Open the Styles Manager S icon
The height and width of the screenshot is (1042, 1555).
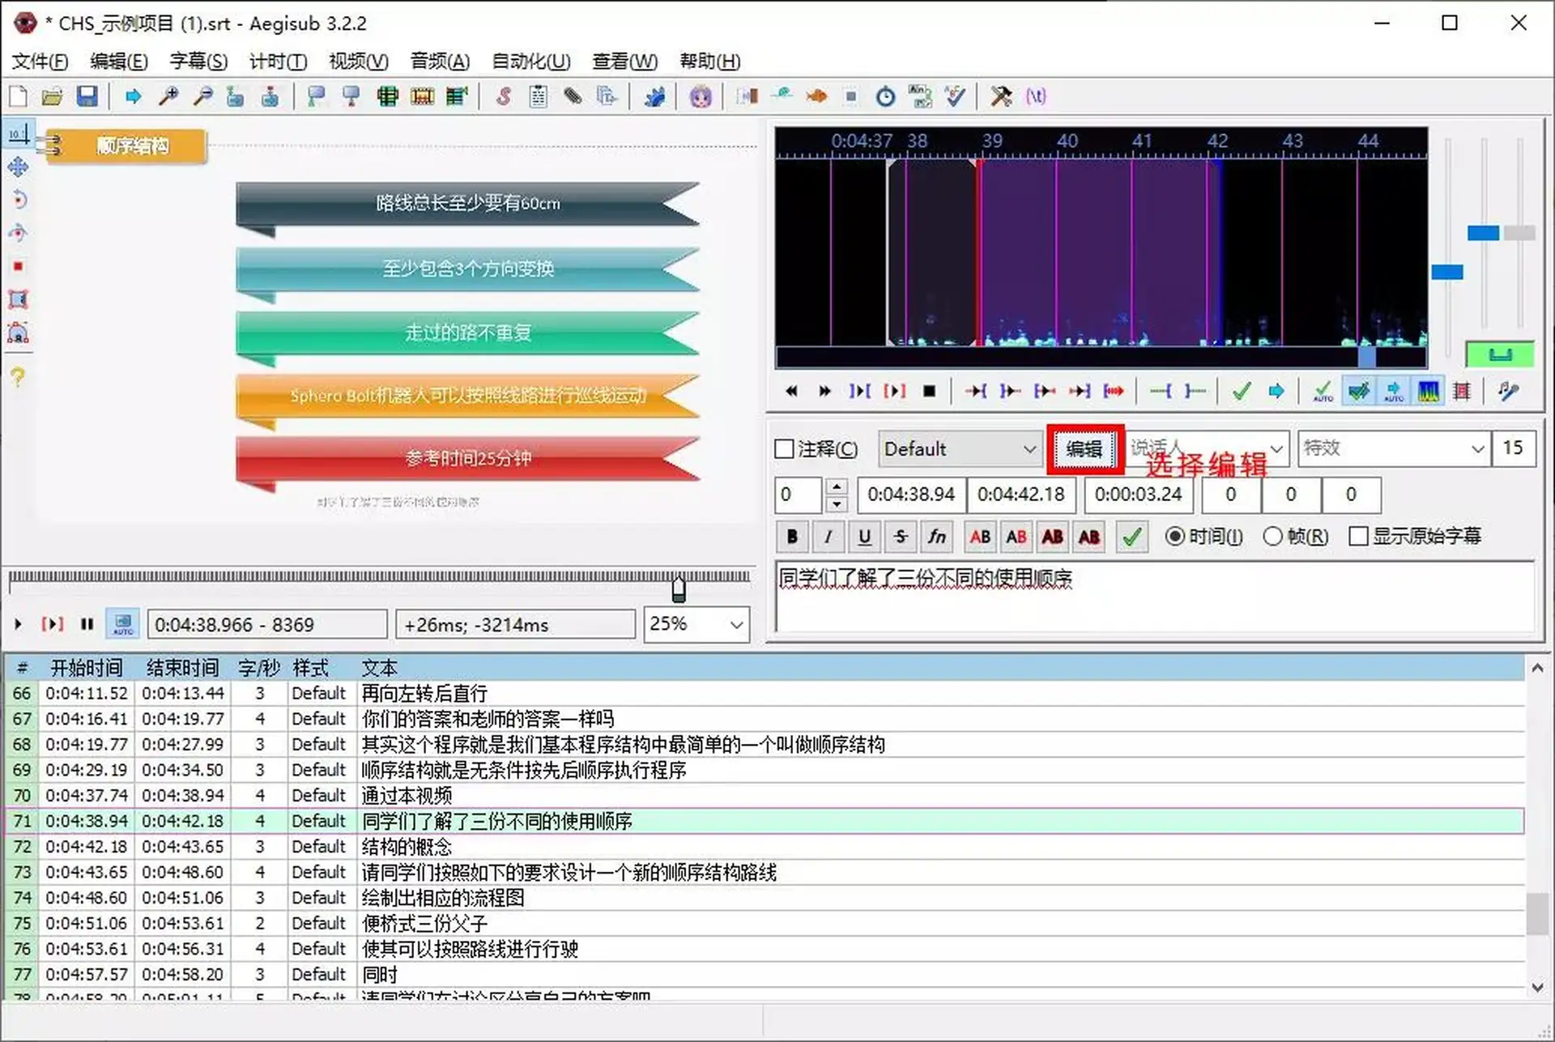(504, 97)
